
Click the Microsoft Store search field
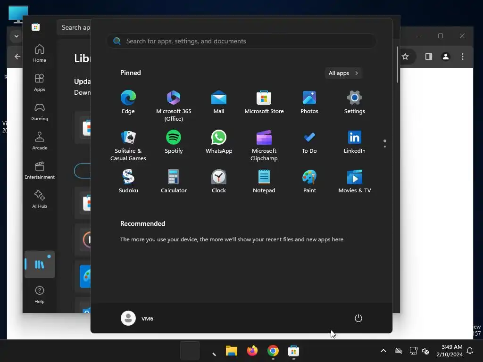tap(74, 27)
